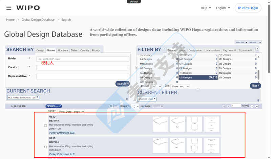Open the records dropdown
This screenshot has height=159, width=271.
pyautogui.click(x=255, y=42)
